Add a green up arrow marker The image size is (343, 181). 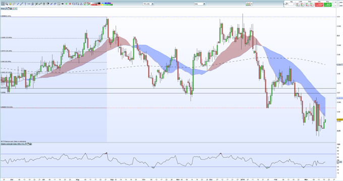[x=66, y=4]
